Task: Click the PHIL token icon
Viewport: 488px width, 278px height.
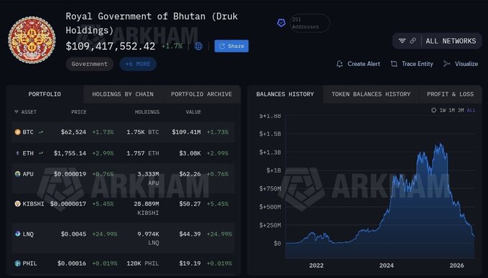Action: click(x=18, y=264)
